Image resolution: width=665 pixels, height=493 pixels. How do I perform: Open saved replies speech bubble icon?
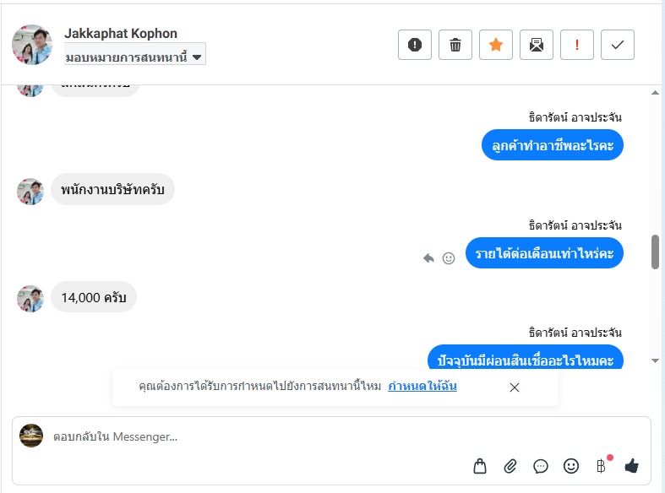click(541, 466)
